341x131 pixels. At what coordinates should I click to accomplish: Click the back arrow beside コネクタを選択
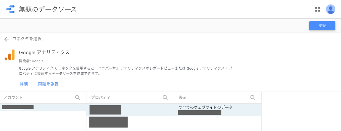(7, 39)
